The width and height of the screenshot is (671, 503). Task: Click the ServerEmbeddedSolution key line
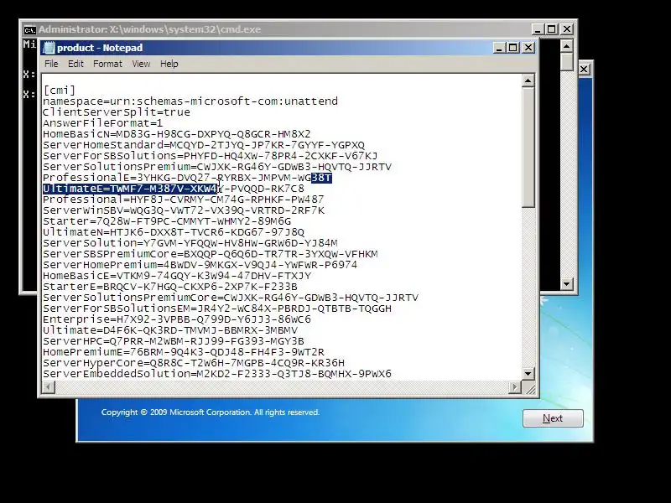point(217,374)
